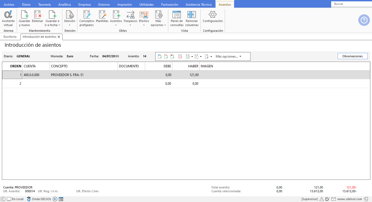The width and height of the screenshot is (372, 202).
Task: Click Reiniciar columnas
Action: pos(192,18)
